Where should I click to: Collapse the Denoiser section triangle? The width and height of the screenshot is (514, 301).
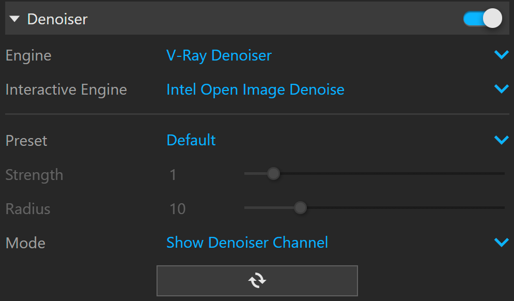click(x=14, y=19)
